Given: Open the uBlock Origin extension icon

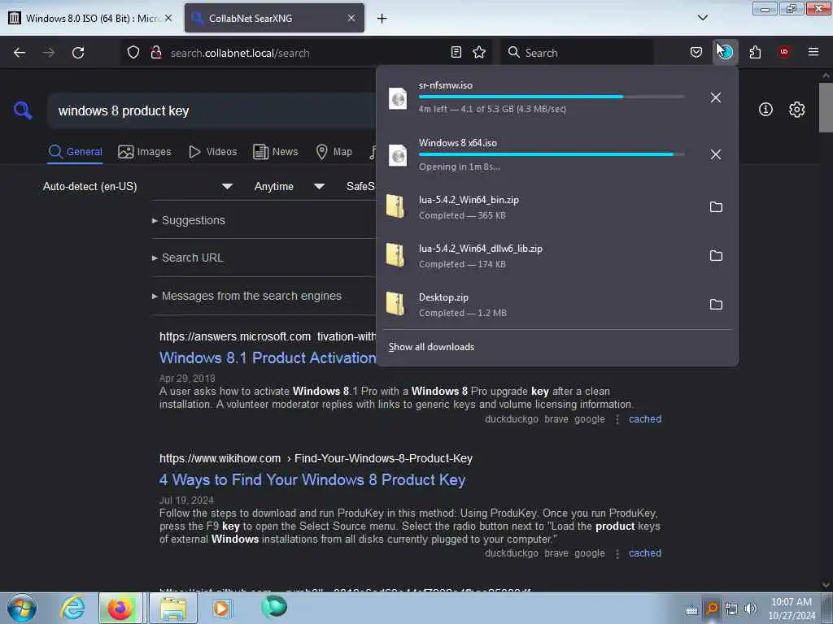Looking at the screenshot, I should click(784, 52).
